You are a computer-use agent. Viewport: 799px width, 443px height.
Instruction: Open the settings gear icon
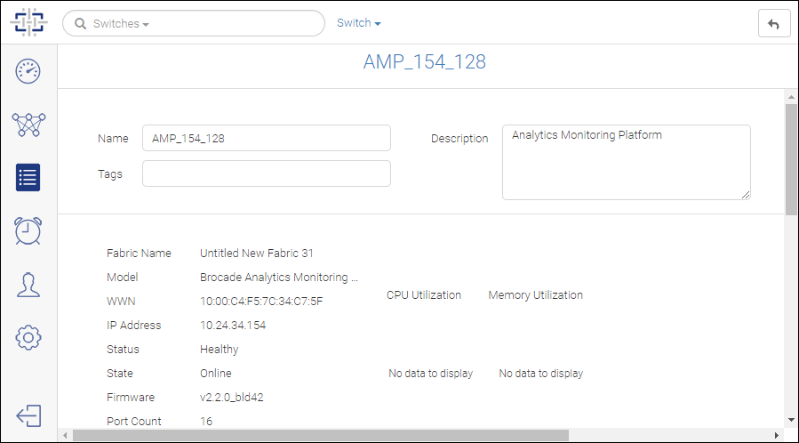click(x=28, y=337)
